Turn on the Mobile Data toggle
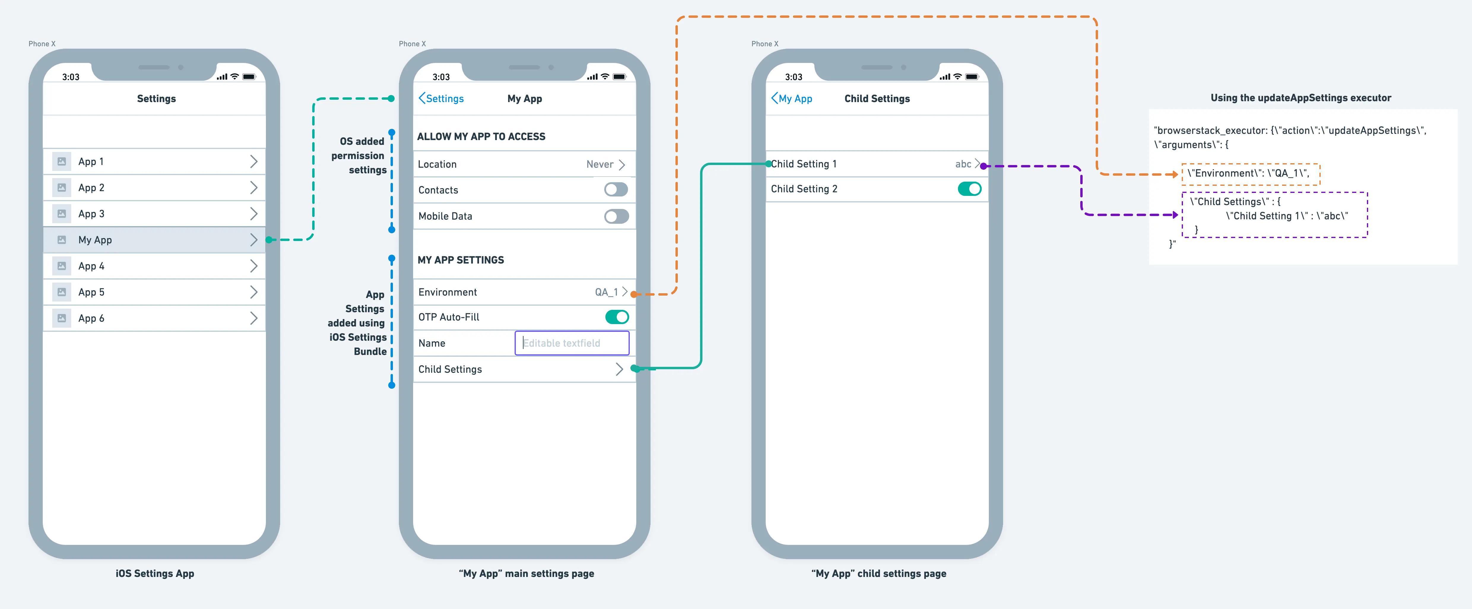This screenshot has height=609, width=1472. tap(616, 216)
